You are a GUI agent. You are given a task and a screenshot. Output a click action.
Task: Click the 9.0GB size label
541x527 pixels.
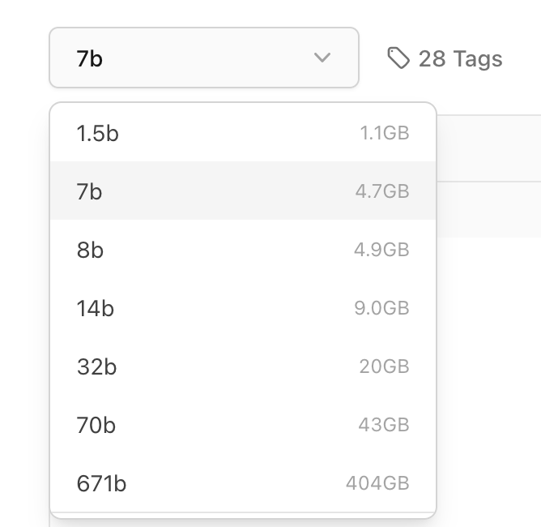[382, 308]
